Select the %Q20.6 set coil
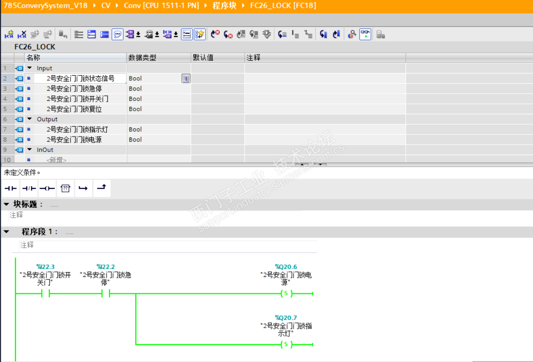The image size is (533, 362). click(286, 294)
